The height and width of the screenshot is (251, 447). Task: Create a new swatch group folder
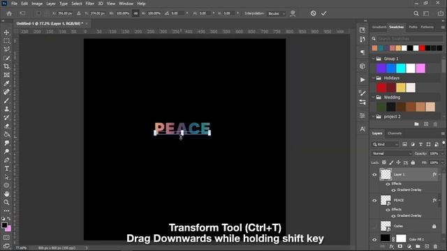[416, 124]
